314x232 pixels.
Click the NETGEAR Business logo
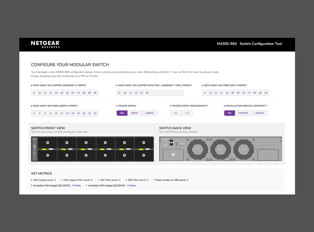point(45,44)
